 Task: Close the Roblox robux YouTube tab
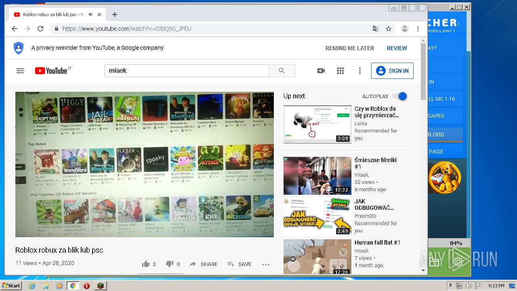pos(99,15)
